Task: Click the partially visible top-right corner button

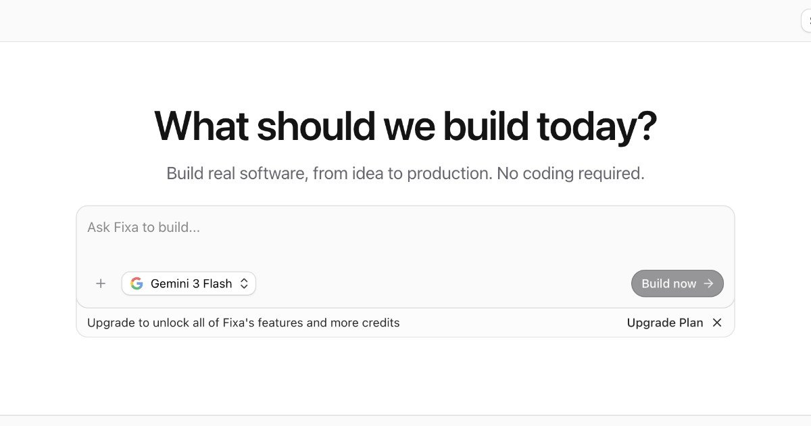Action: point(806,20)
